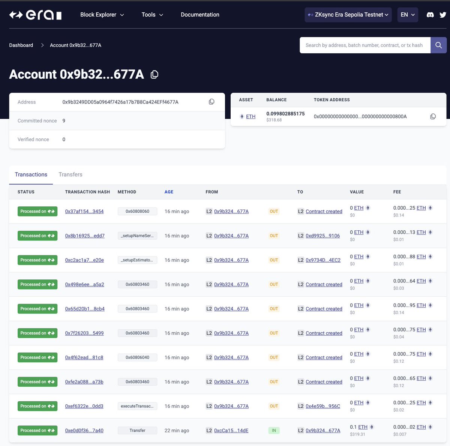The height and width of the screenshot is (446, 450).
Task: Click L2 badge before sender 0xcCa15...14dE
Action: tap(209, 431)
